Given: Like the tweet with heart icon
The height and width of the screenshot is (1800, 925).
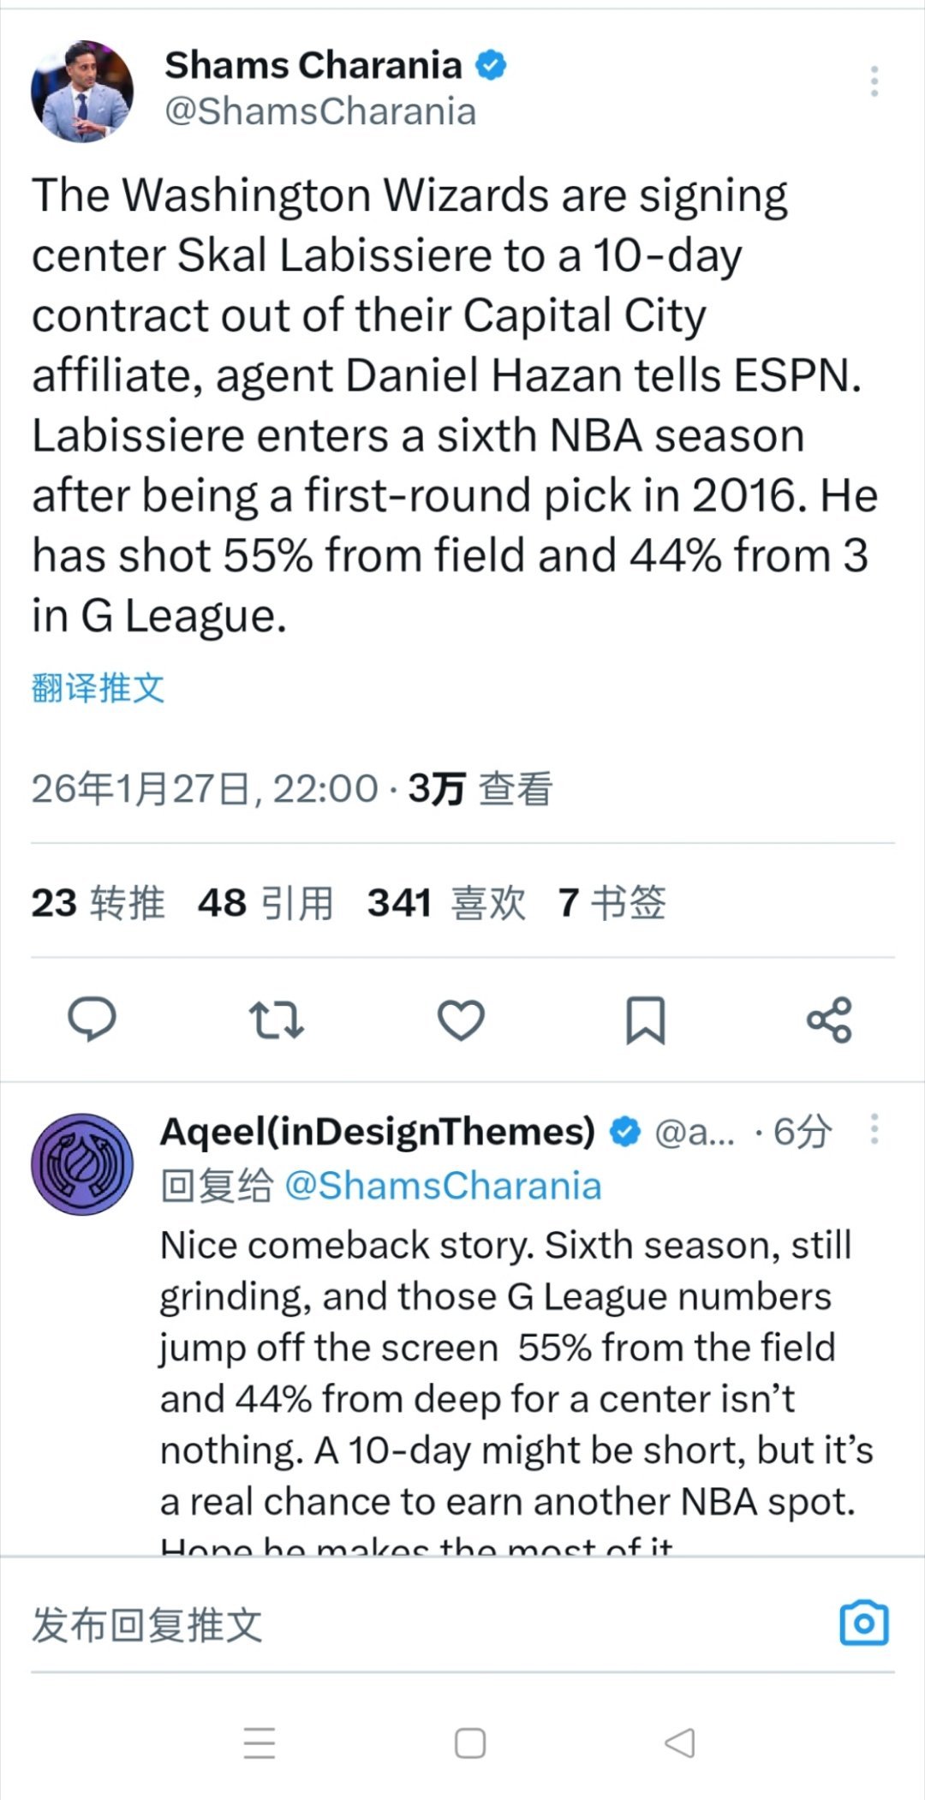Looking at the screenshot, I should [461, 1020].
